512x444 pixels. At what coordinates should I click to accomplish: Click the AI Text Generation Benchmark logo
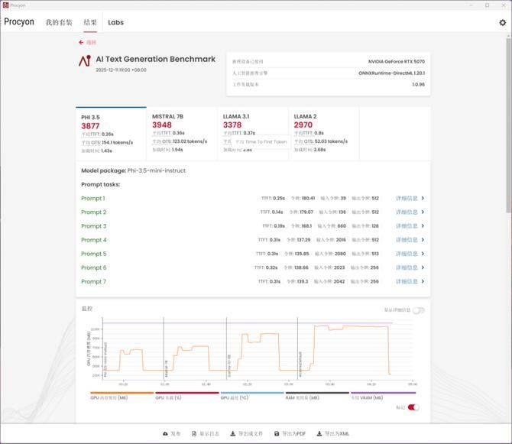coord(84,61)
